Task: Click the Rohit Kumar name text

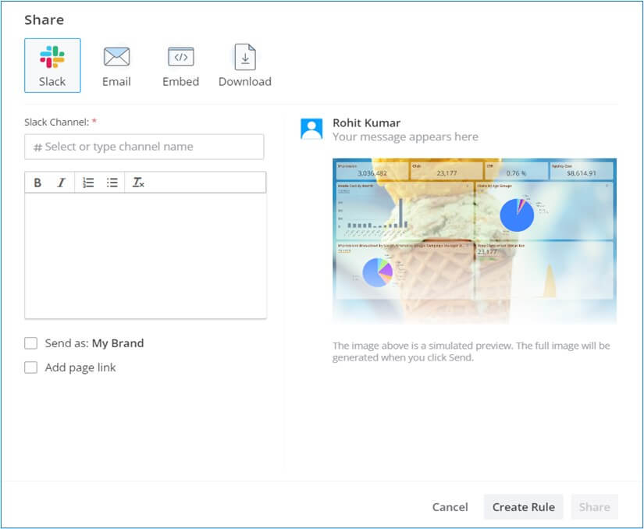Action: click(x=366, y=122)
